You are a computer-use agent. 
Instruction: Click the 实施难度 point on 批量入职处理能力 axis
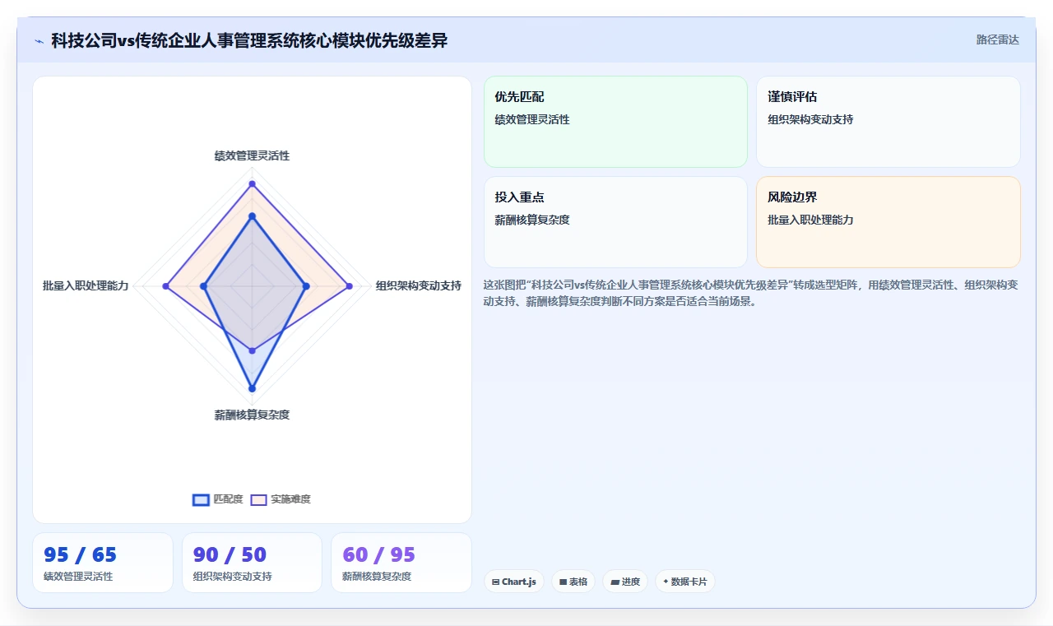(x=165, y=286)
